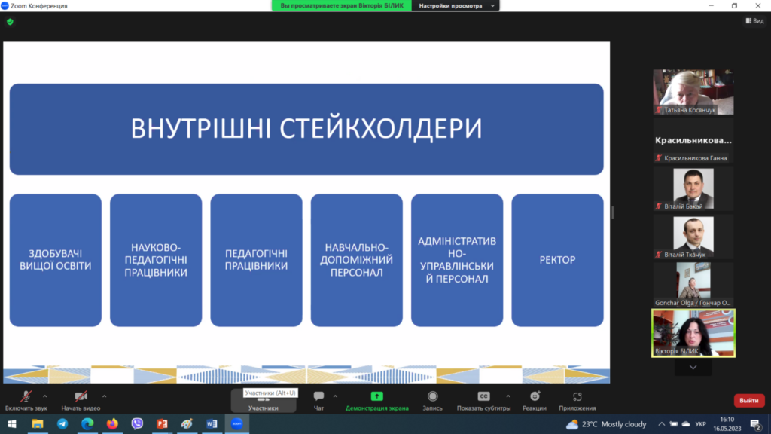771x434 pixels.
Task: Open Telegram from the Windows taskbar
Action: click(x=62, y=424)
